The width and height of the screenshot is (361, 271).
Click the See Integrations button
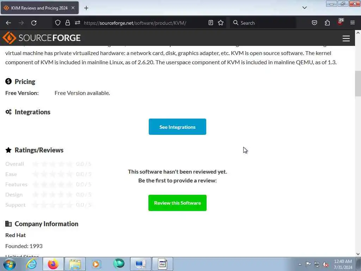click(x=177, y=127)
